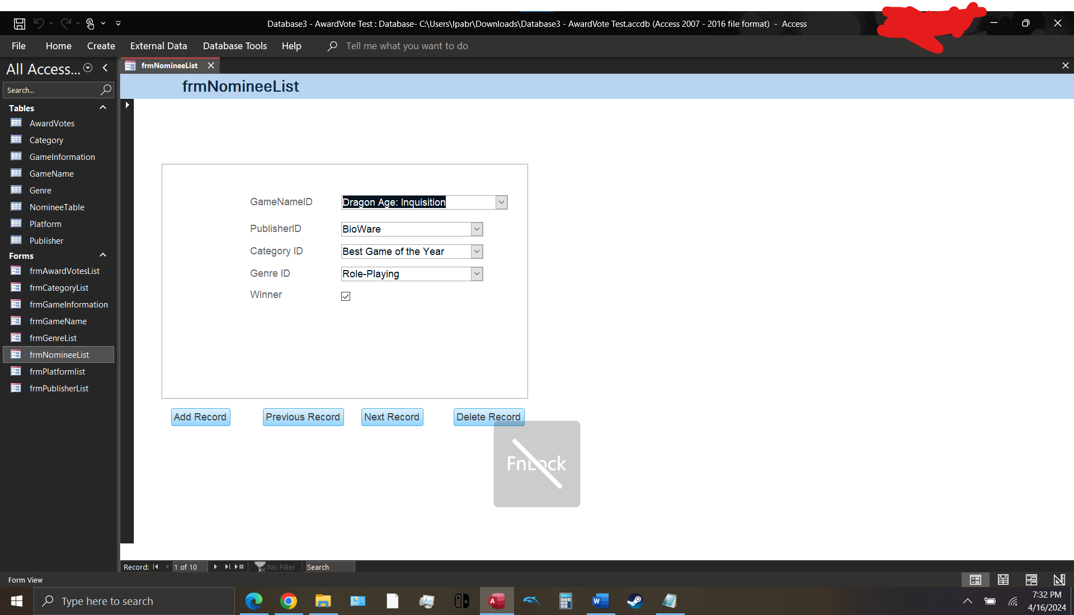Switch to the Database Tools ribbon tab
The image size is (1074, 615).
(234, 46)
